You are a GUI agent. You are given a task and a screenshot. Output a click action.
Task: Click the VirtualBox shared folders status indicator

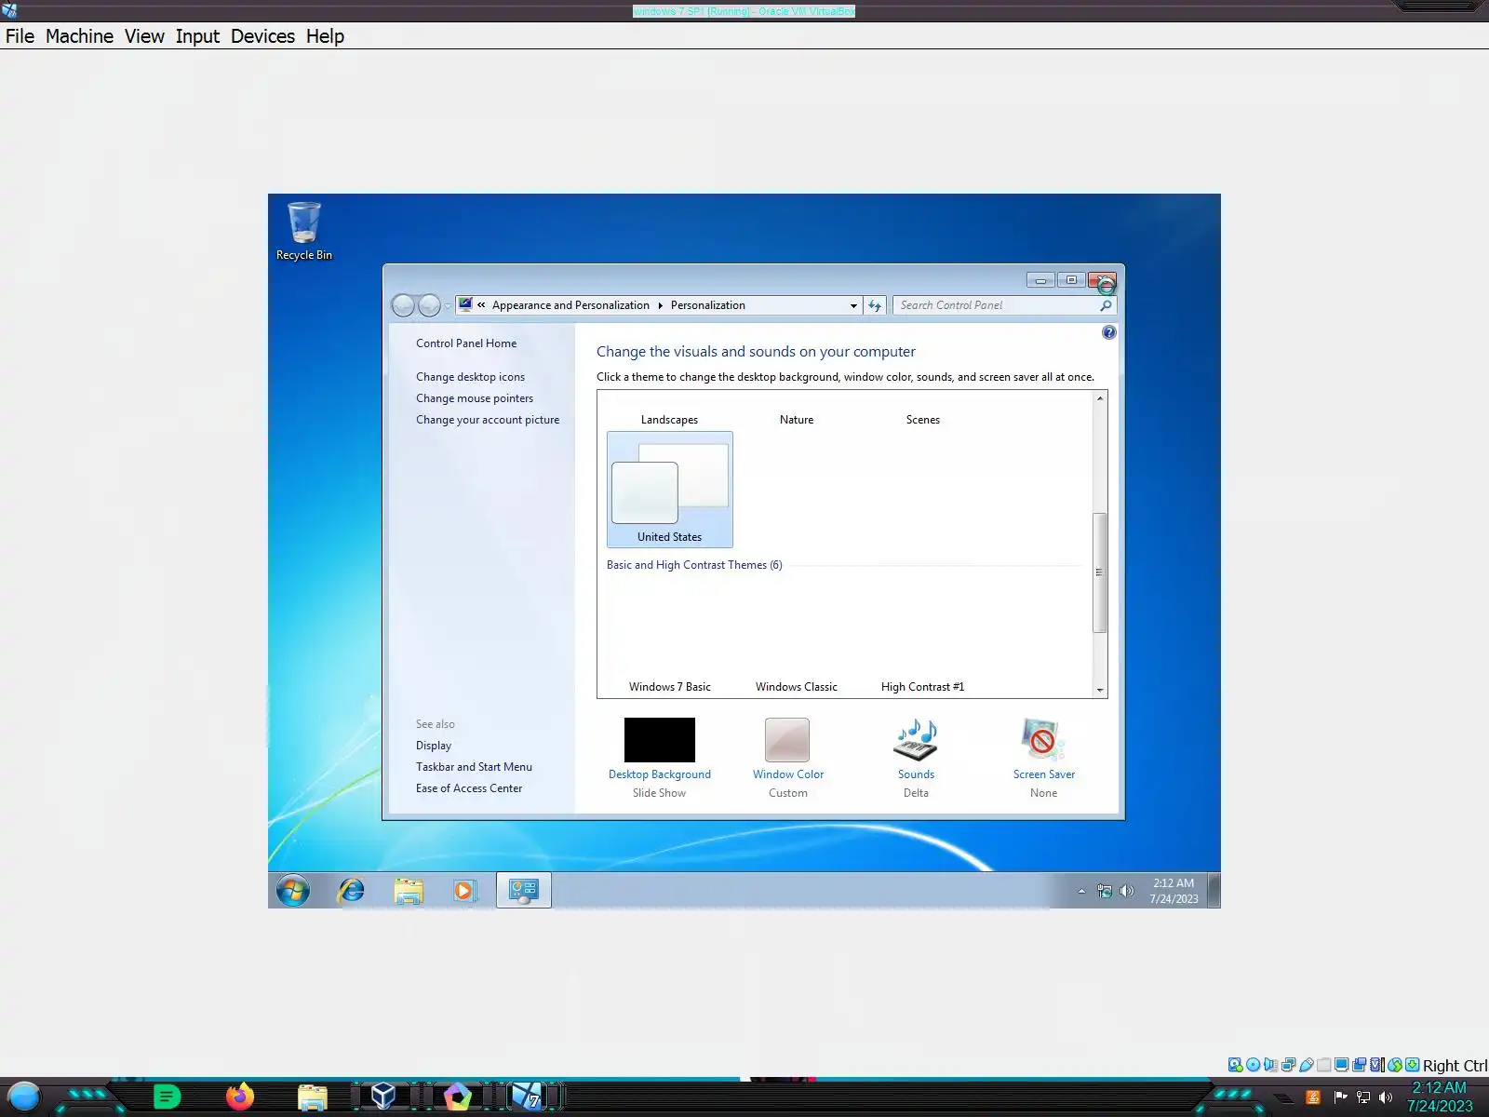point(1324,1065)
